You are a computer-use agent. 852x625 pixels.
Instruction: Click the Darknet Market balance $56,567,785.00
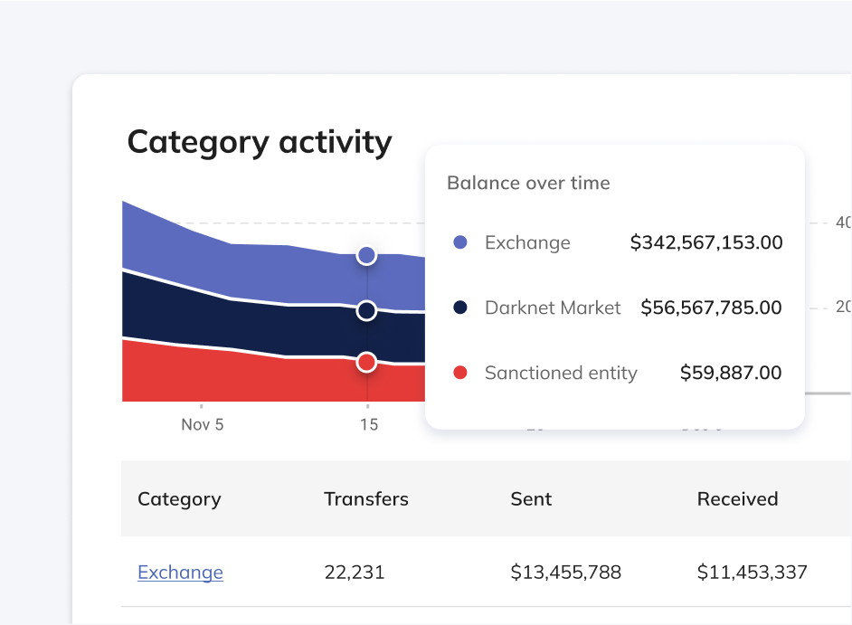tap(711, 308)
